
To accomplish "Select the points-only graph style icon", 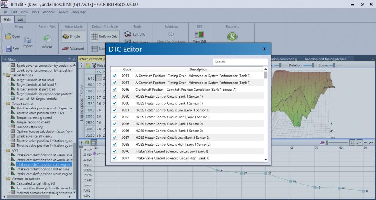I will click(x=371, y=142).
